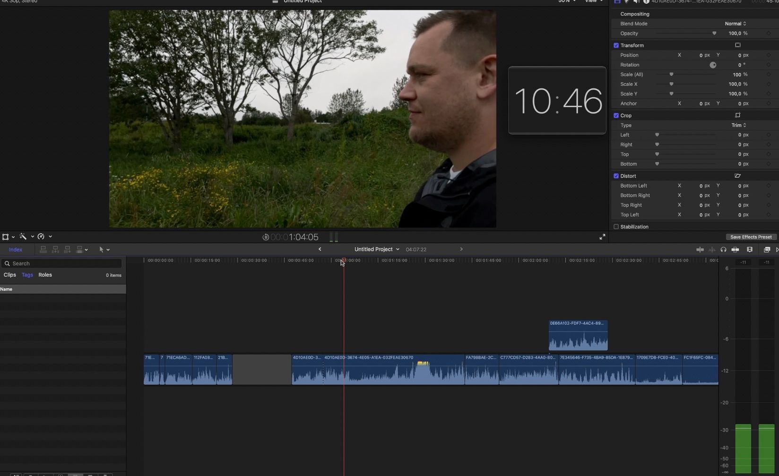Add a keyframe for Scale (All)

tap(769, 75)
